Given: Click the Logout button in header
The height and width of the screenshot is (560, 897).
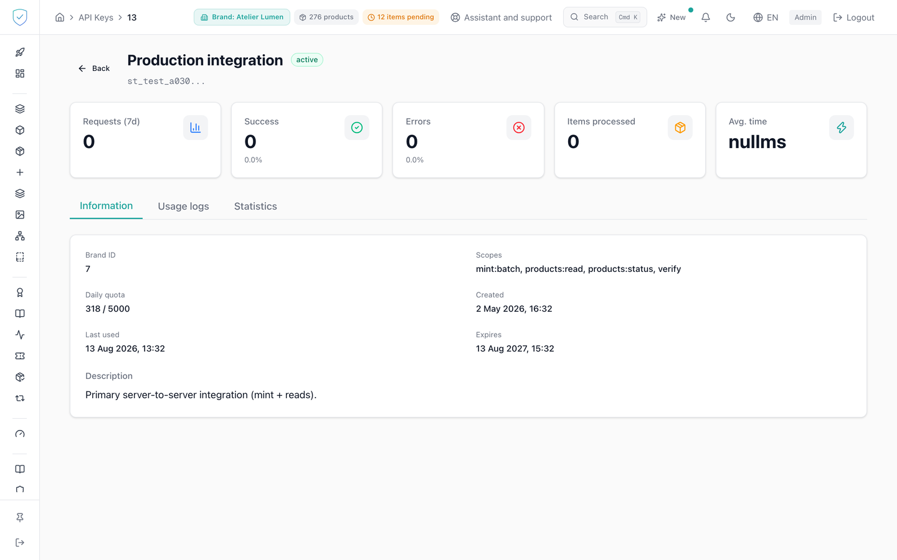Looking at the screenshot, I should coord(854,17).
